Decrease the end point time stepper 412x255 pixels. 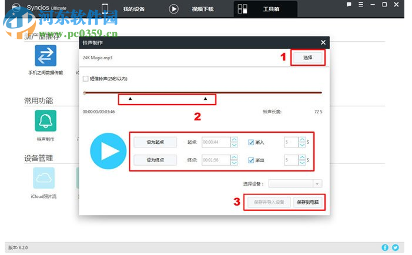point(234,163)
